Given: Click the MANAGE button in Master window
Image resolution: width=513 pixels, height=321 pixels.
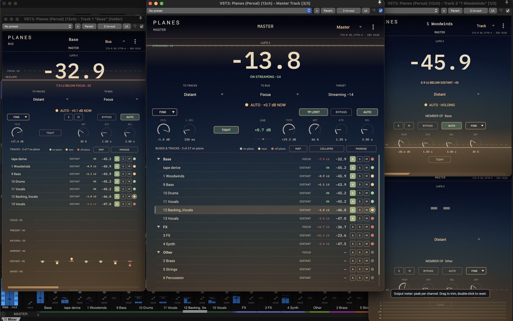Looking at the screenshot, I should [361, 149].
